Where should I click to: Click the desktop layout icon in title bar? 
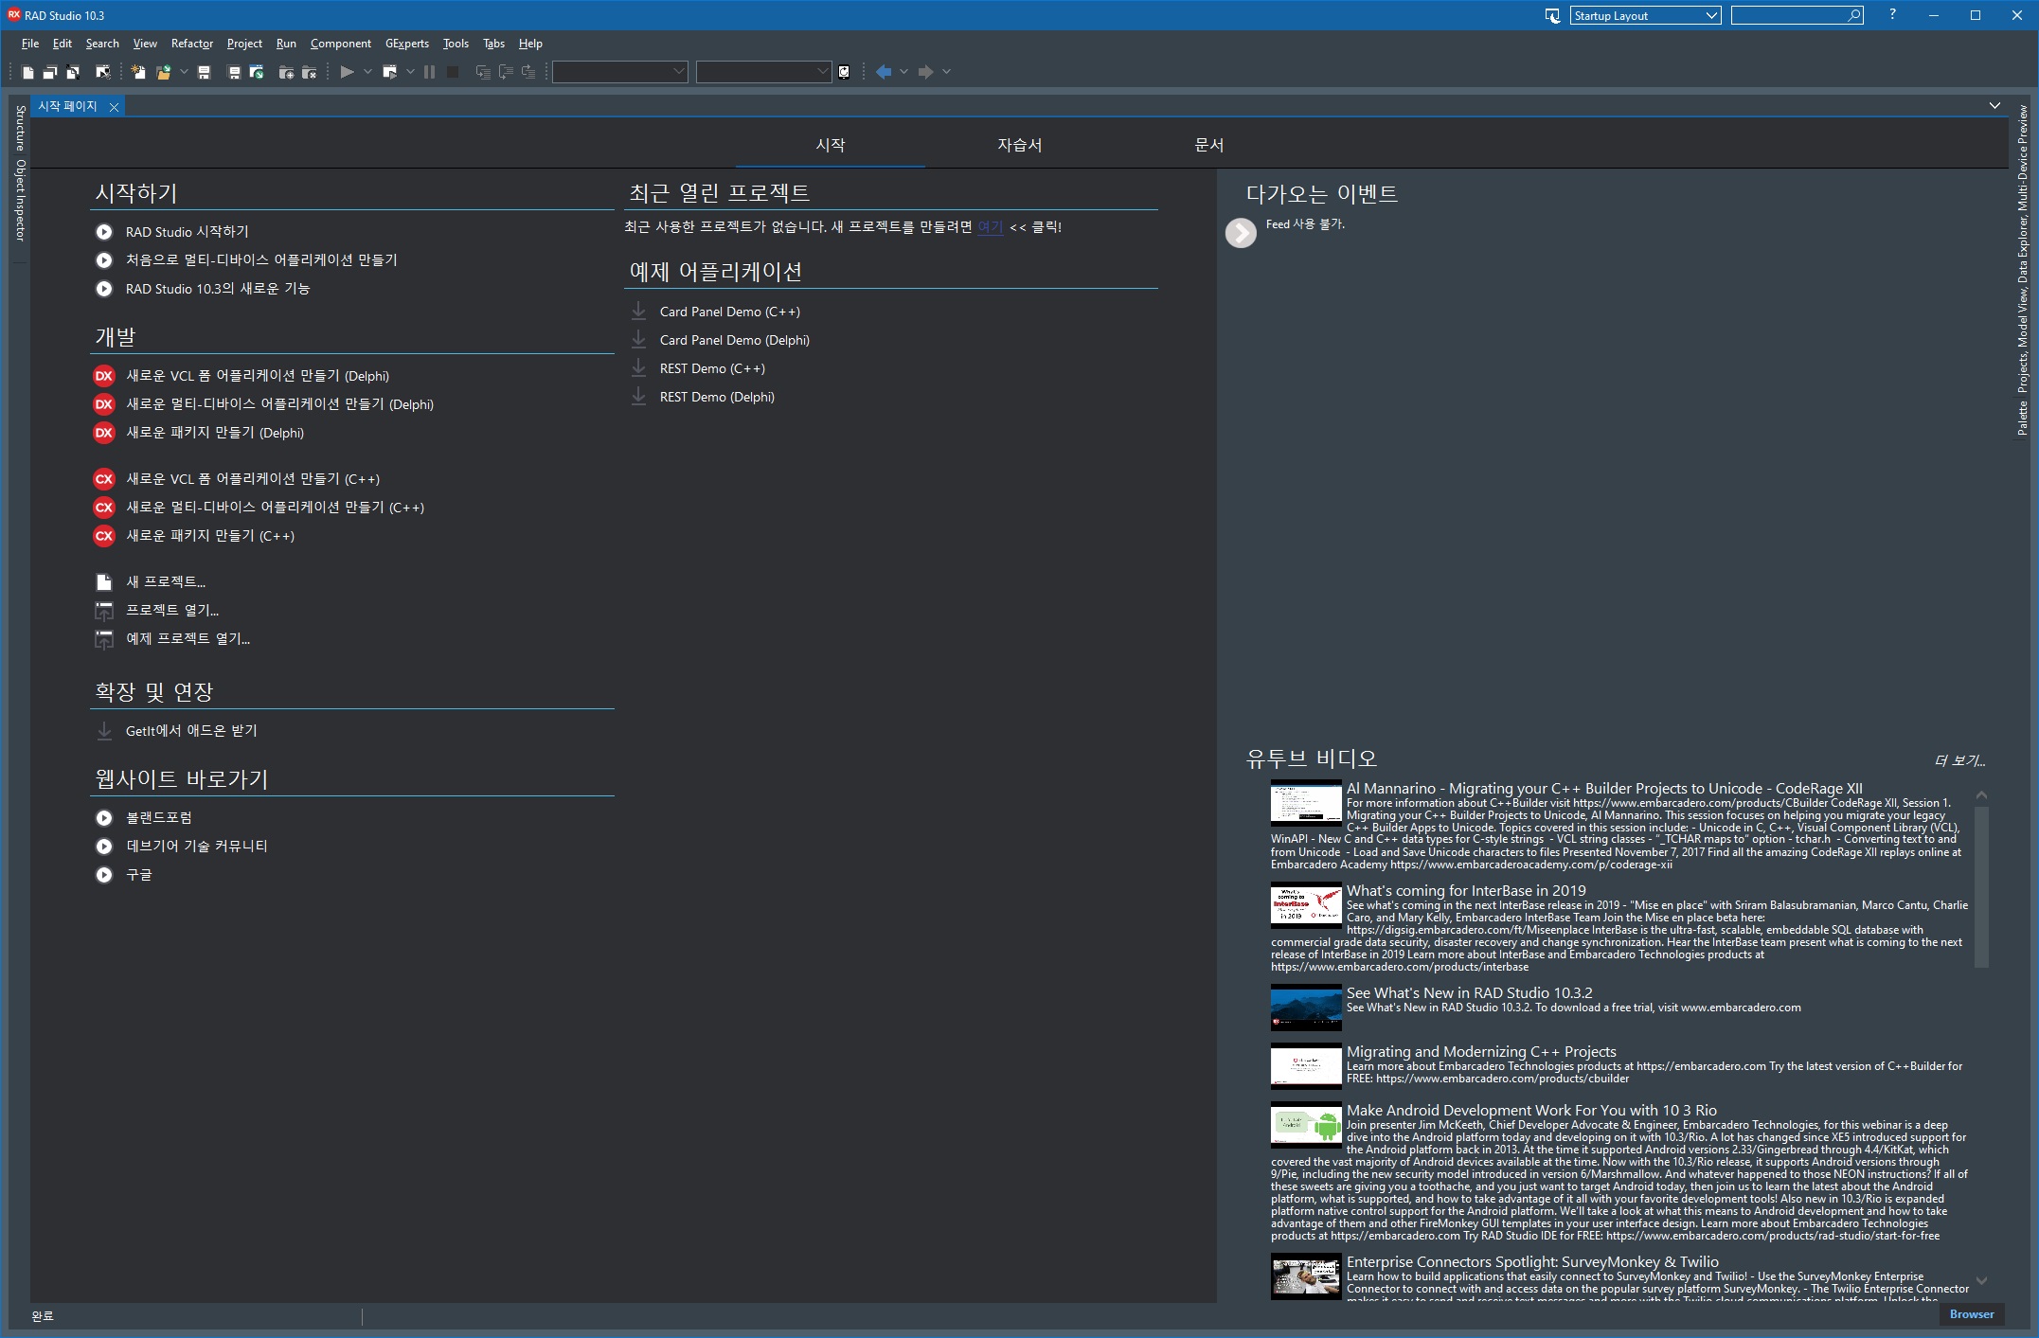1552,15
